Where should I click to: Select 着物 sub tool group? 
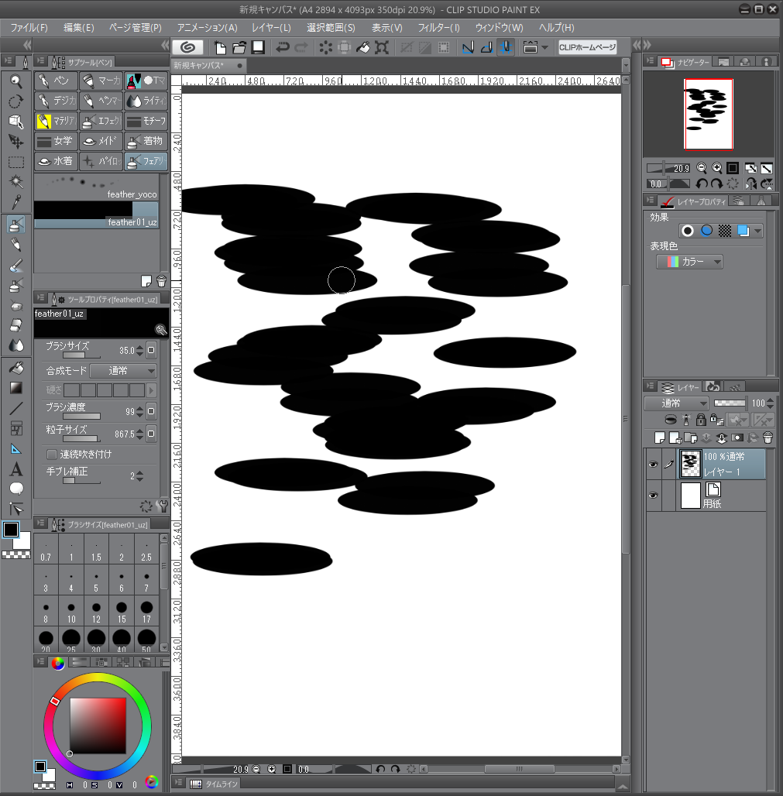(x=146, y=141)
